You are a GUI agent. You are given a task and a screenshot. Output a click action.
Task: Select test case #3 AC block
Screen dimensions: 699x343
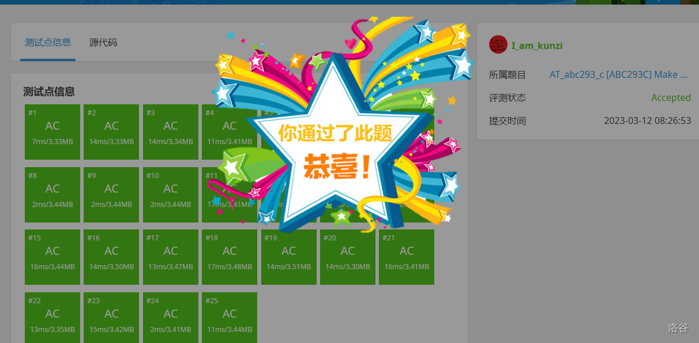click(171, 132)
